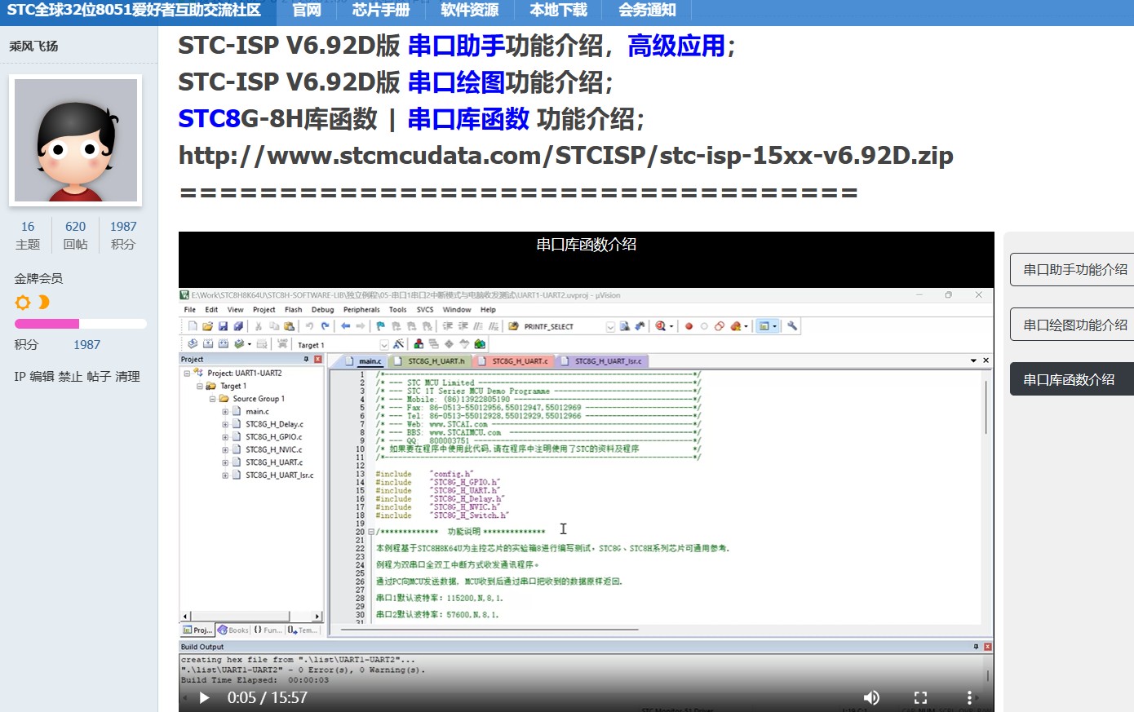Open the Project menu in µVision
The image size is (1134, 712).
pos(264,310)
